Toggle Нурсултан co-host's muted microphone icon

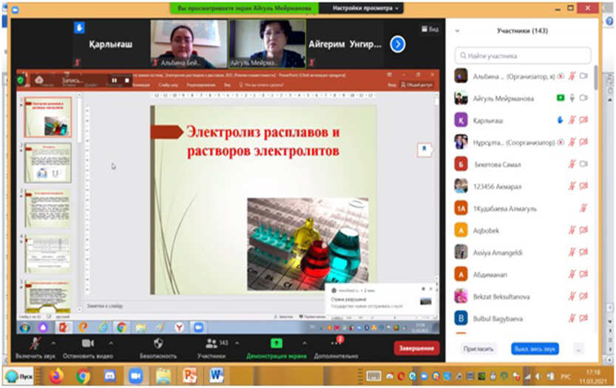click(x=572, y=142)
